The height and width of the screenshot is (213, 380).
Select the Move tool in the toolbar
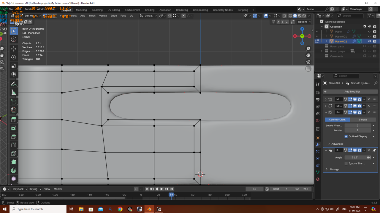point(14,49)
